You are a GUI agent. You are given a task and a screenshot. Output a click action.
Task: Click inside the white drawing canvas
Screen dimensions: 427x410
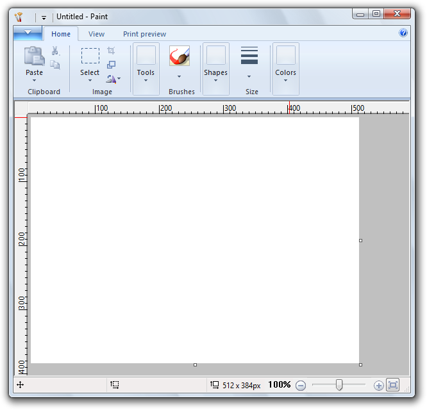click(x=195, y=240)
